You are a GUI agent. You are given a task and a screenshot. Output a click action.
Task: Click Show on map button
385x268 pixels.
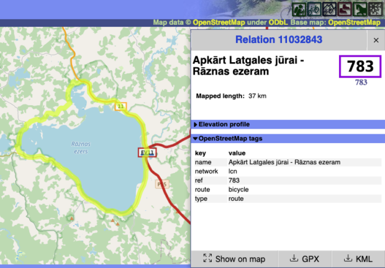click(233, 259)
